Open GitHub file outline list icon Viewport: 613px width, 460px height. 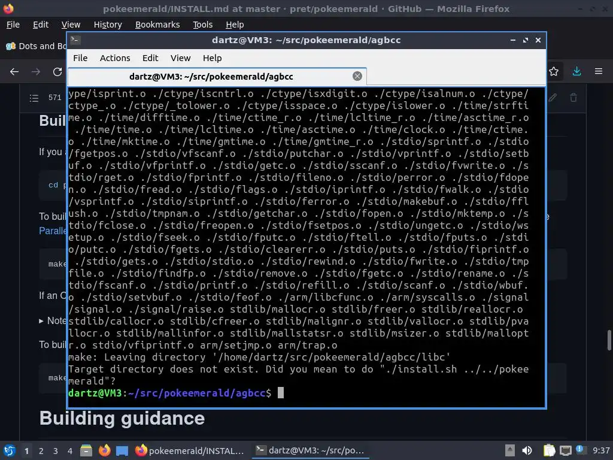tap(34, 98)
